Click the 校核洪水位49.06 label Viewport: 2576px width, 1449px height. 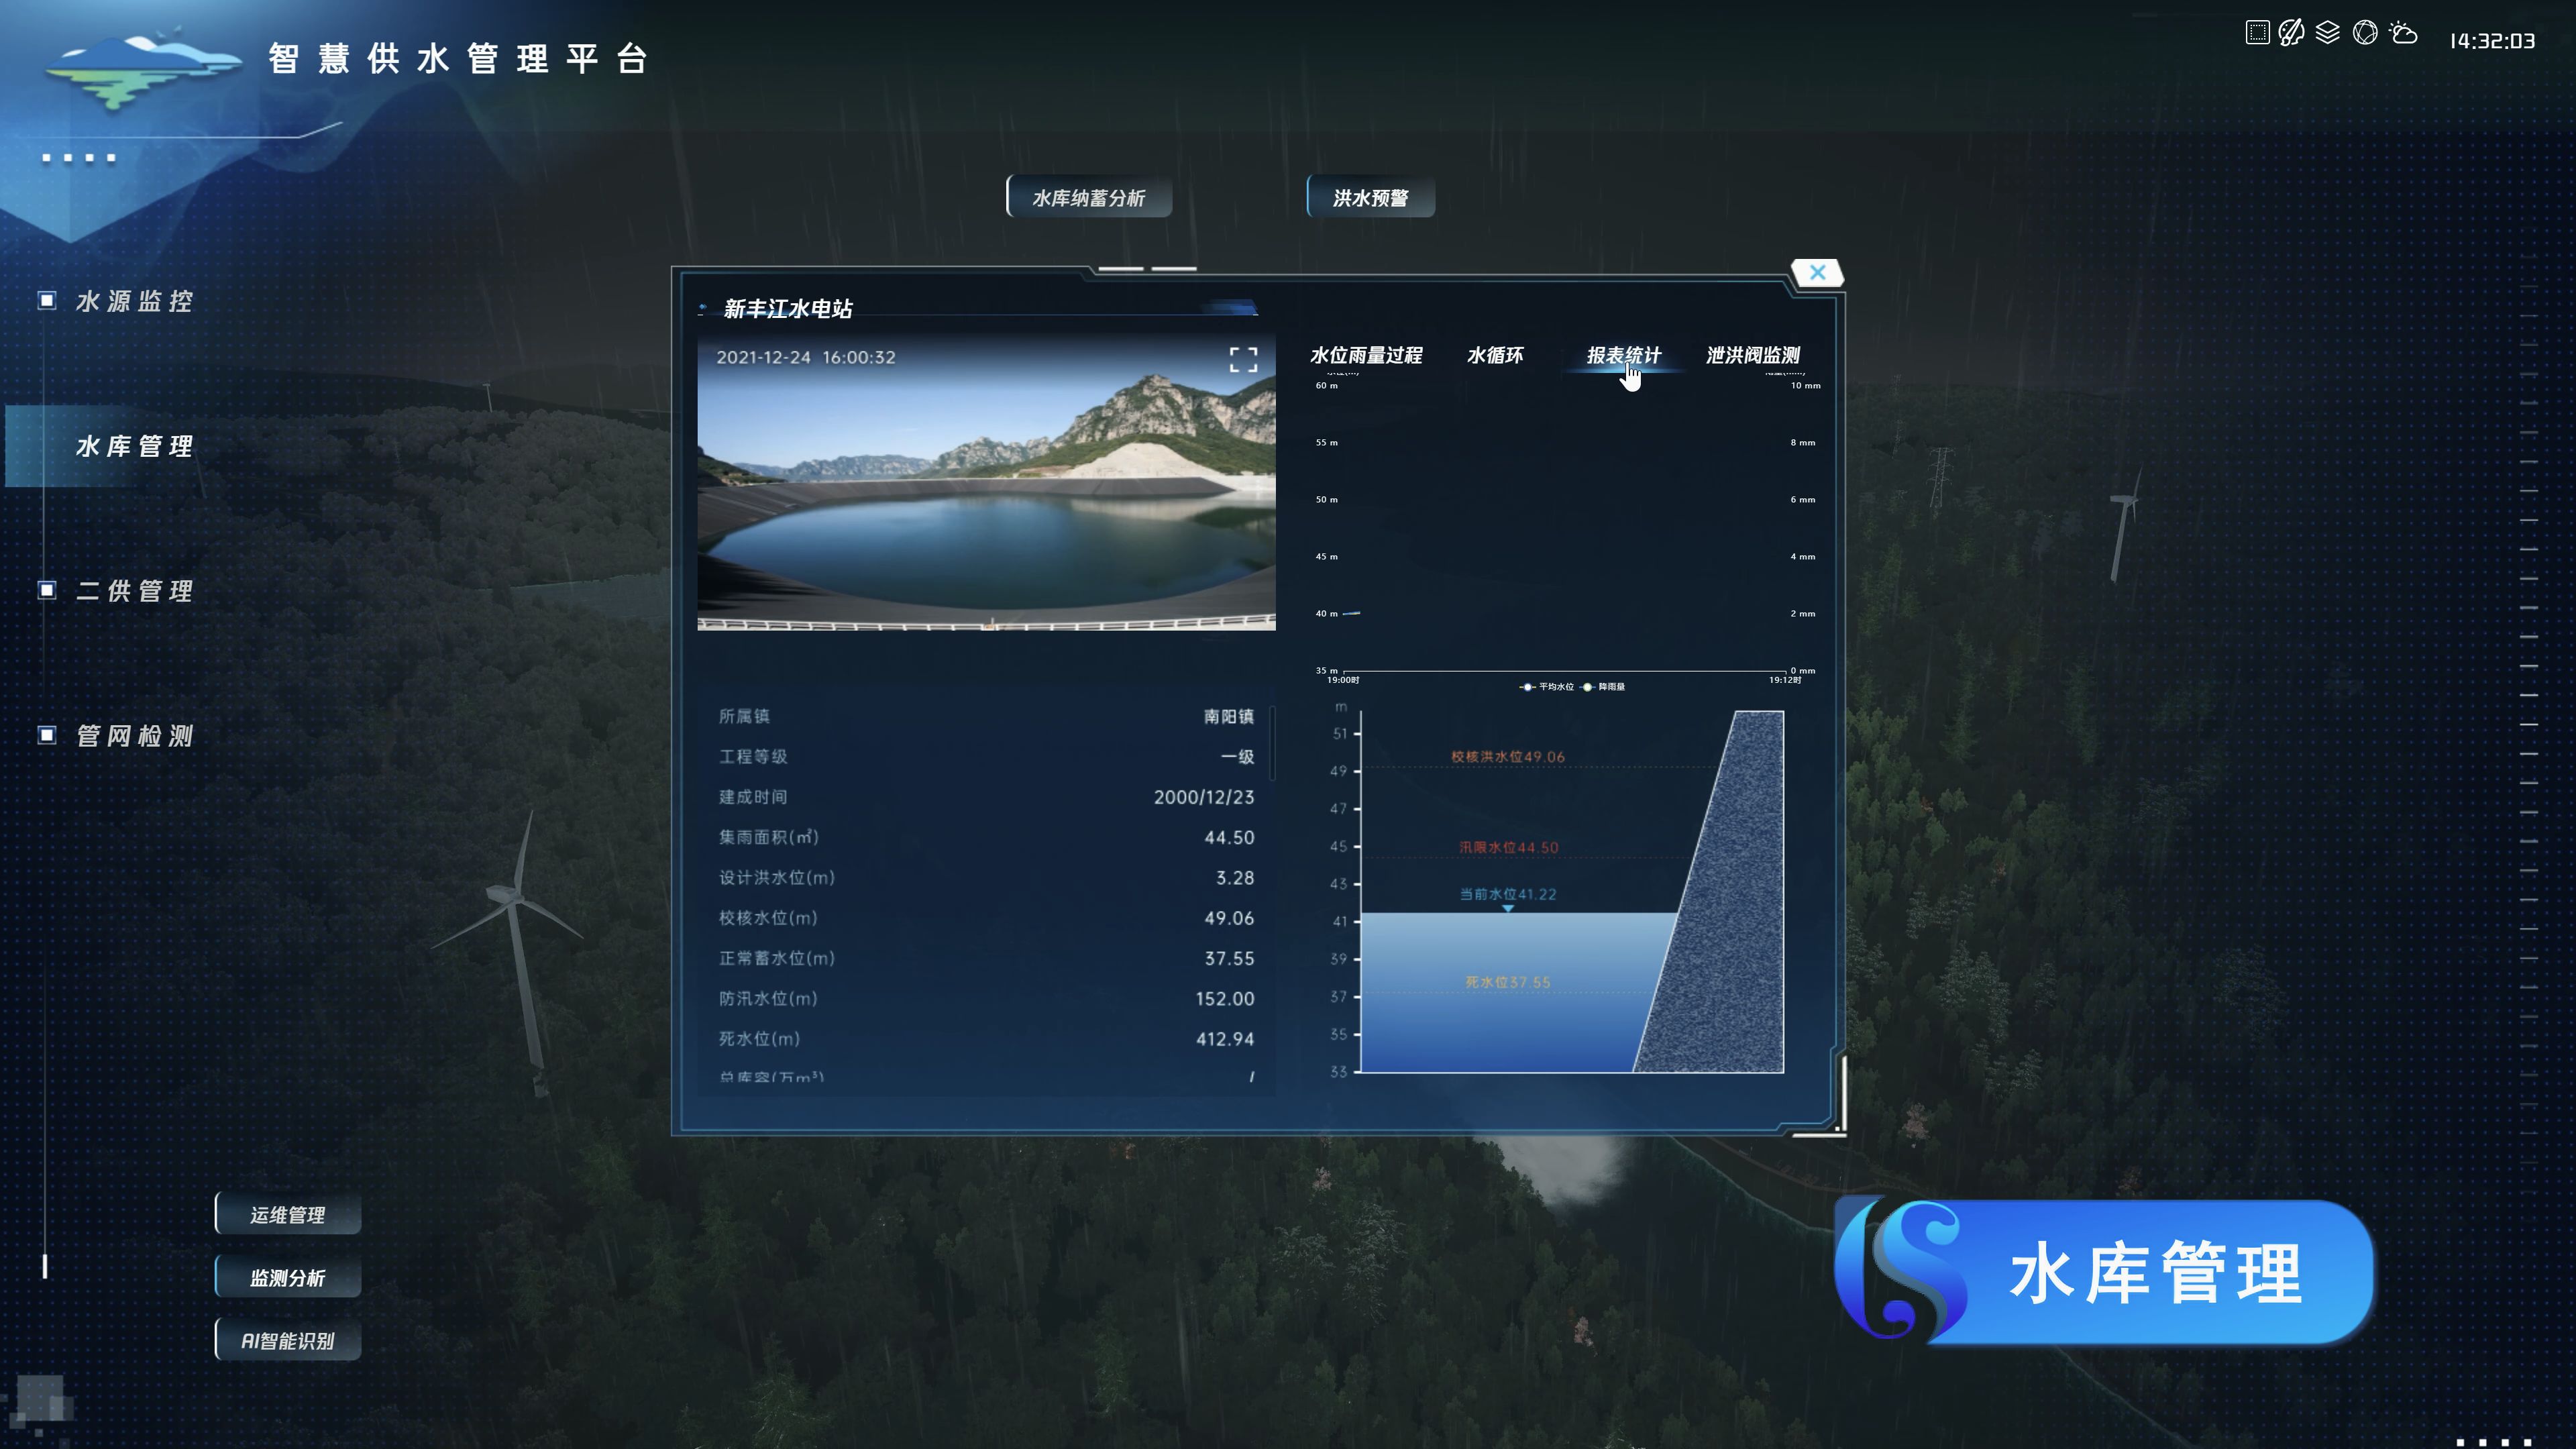[1507, 757]
